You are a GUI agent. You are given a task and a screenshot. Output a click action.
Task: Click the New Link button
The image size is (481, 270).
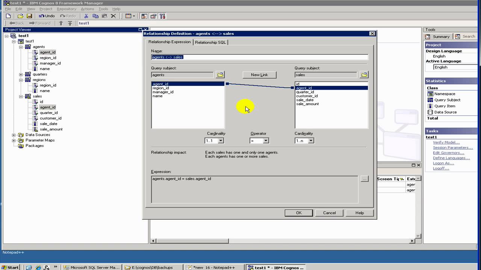coord(259,75)
